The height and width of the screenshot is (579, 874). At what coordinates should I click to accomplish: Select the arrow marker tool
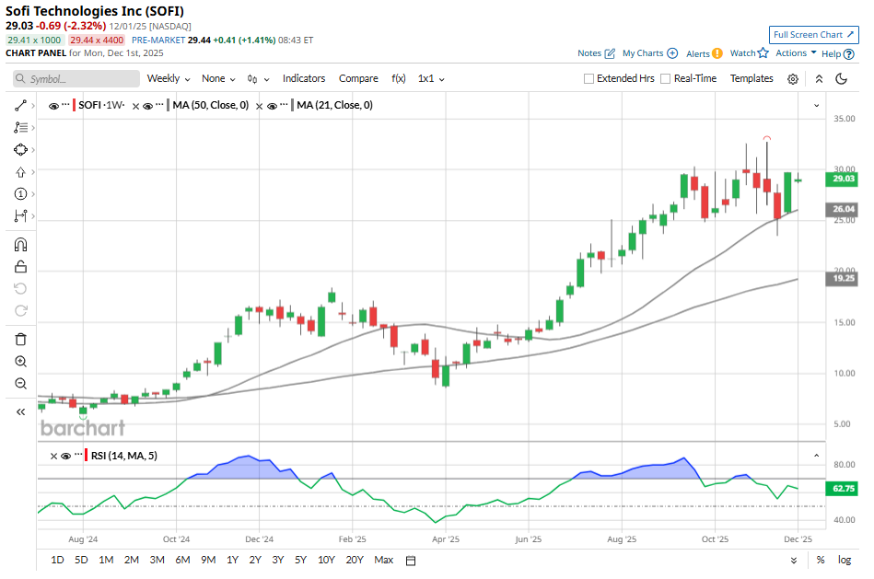coord(20,172)
